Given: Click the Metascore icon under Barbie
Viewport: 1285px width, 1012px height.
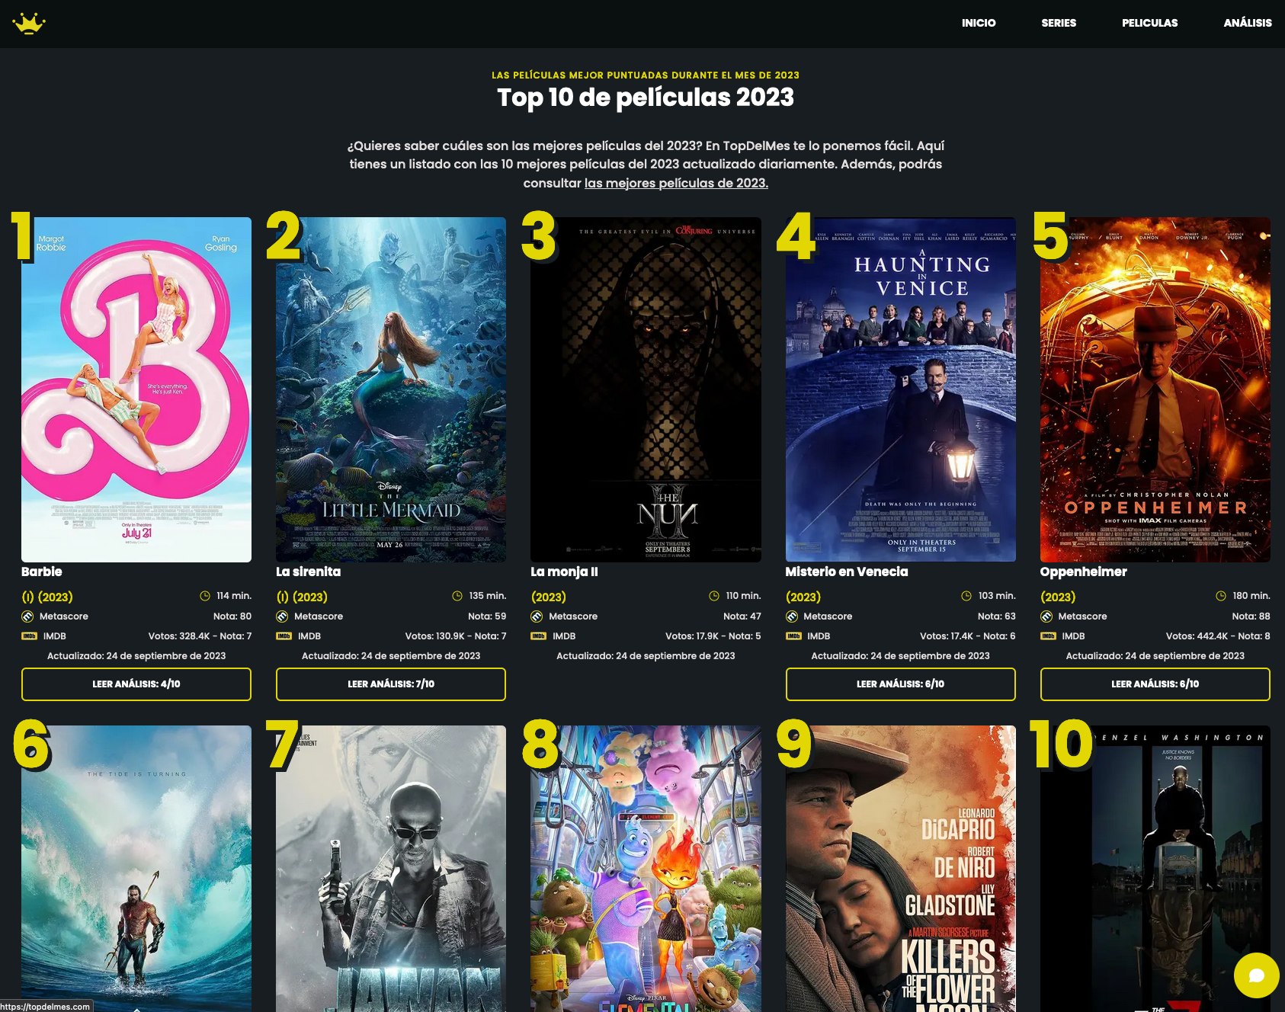Looking at the screenshot, I should [28, 616].
